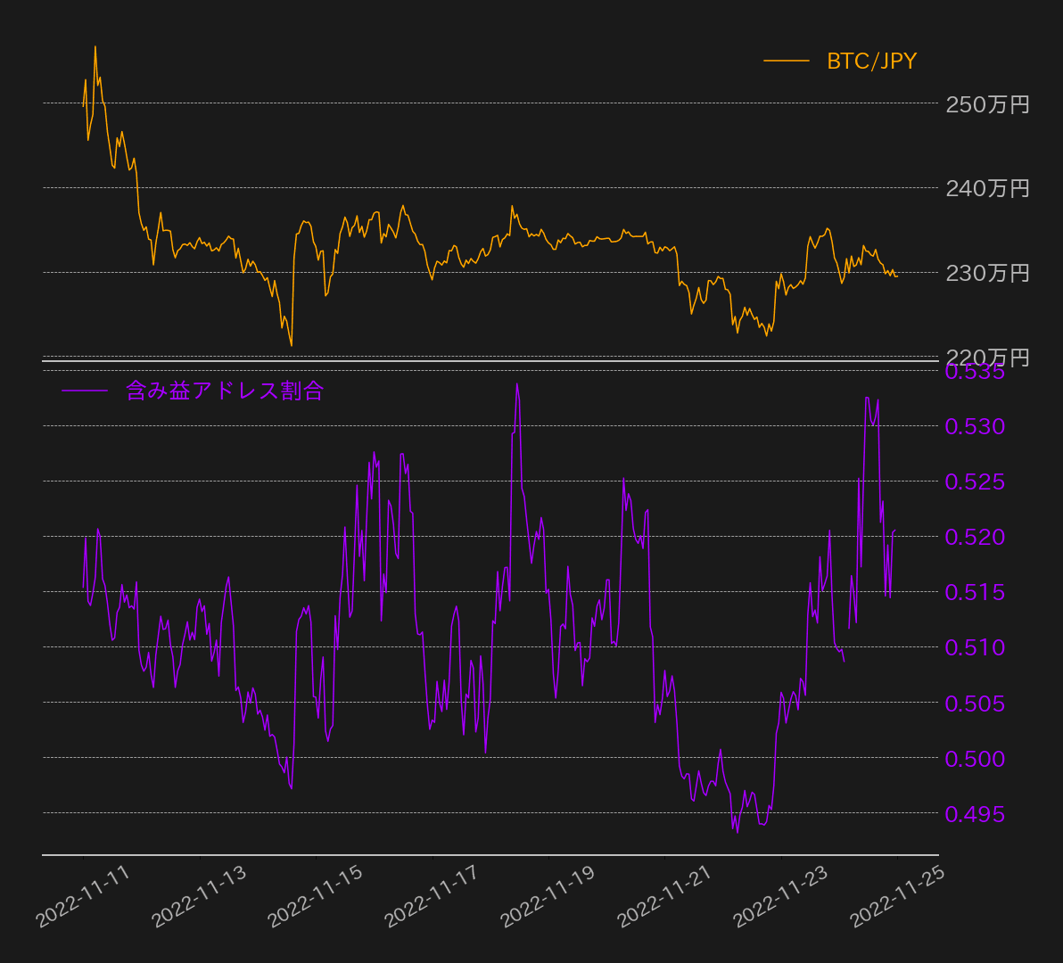This screenshot has height=963, width=1063.
Task: Click the 0.515 ratio axis label
Action: (975, 592)
